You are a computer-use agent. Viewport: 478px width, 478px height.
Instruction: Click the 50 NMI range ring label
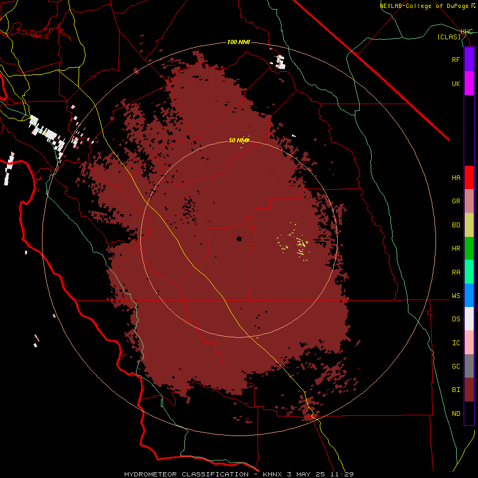[239, 140]
